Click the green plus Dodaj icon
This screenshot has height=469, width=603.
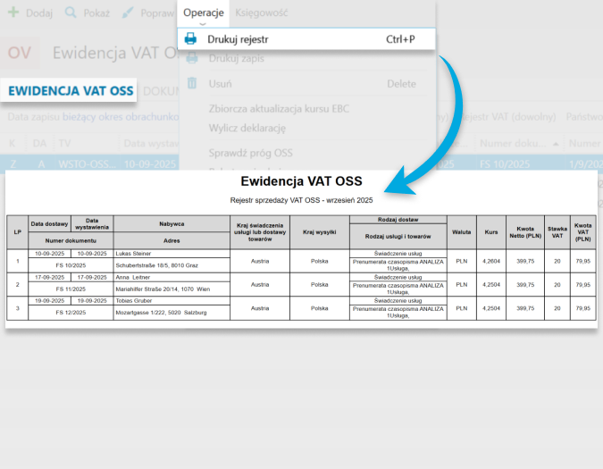[13, 14]
